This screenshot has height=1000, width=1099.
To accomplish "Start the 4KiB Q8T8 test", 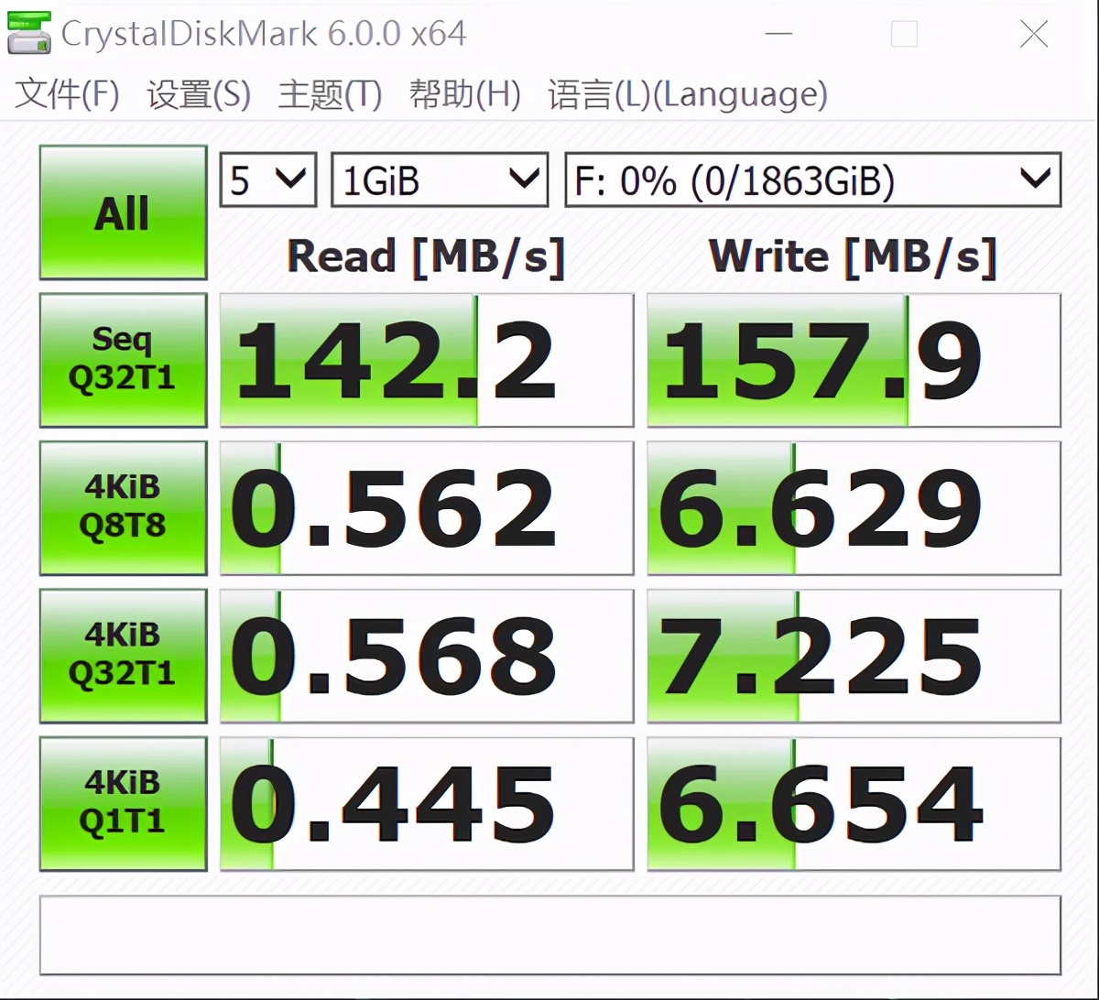I will tap(123, 507).
